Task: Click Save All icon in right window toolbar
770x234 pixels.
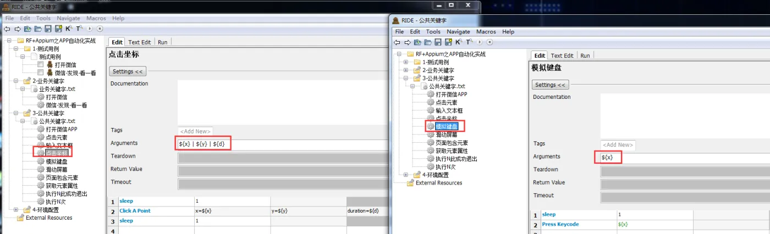Action: click(449, 42)
